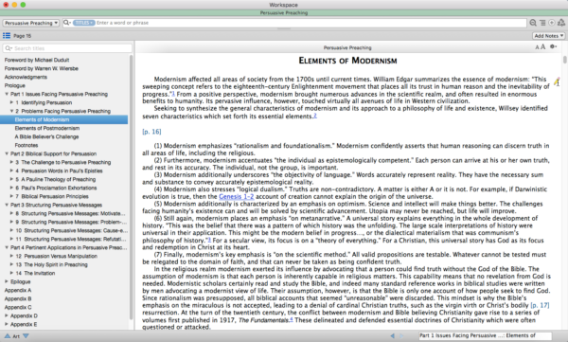Select 5 A Pauline Theology of Preaching
This screenshot has height=342, width=568.
(x=56, y=179)
